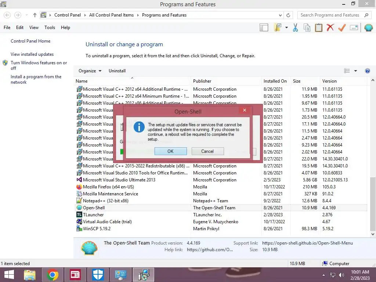The height and width of the screenshot is (282, 376).
Task: Open the Tools menu
Action: point(50,28)
